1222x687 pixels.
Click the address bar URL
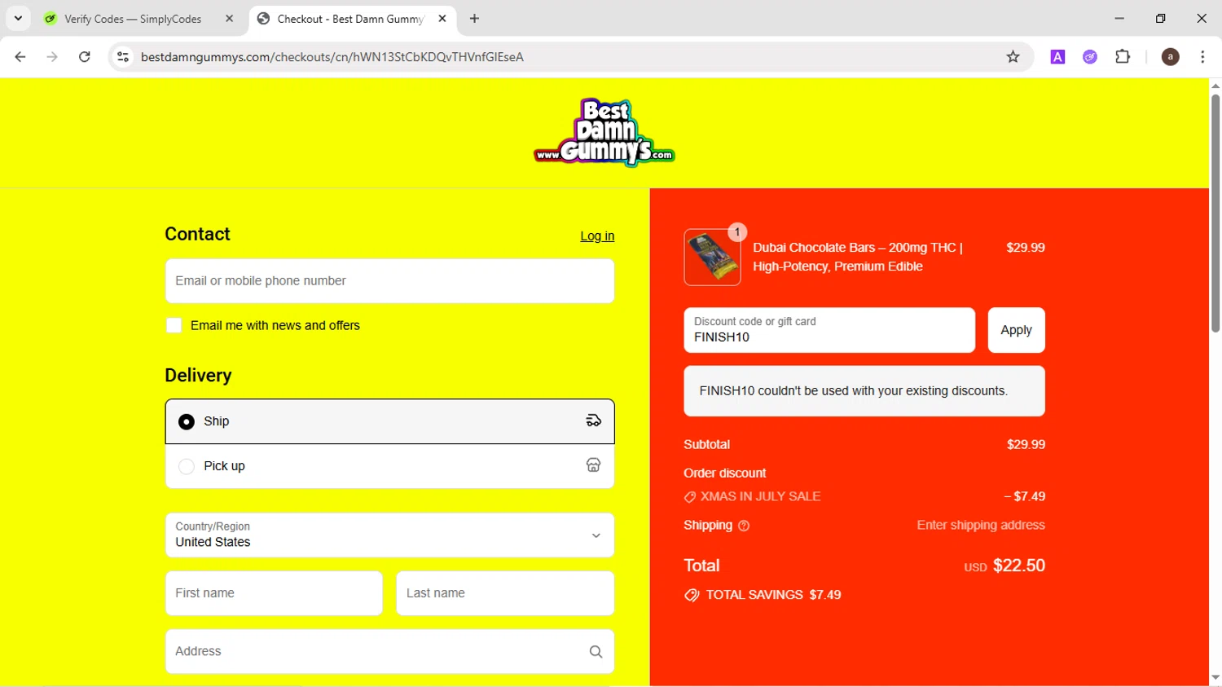pyautogui.click(x=332, y=57)
